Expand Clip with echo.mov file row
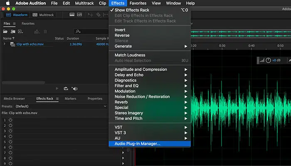The image size is (291, 166). pyautogui.click(x=5, y=44)
